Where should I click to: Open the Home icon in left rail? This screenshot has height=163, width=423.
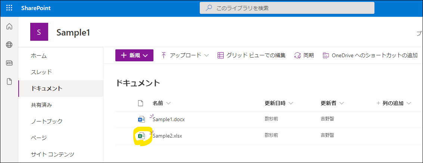[x=9, y=27]
